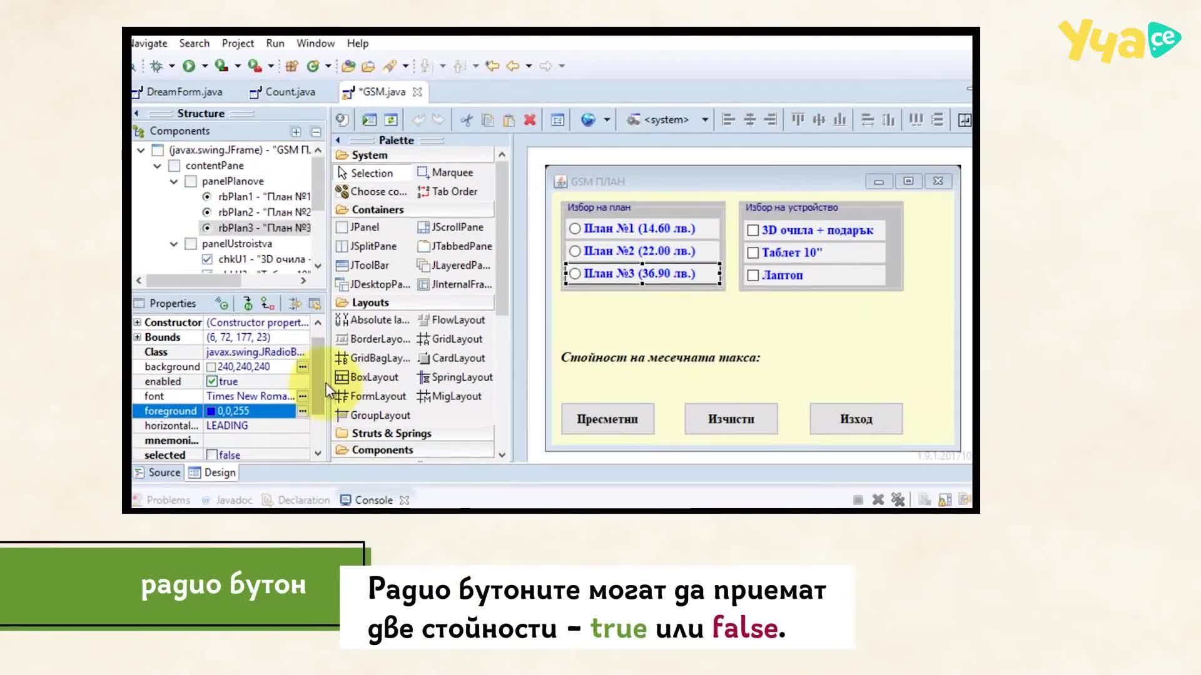Click the red Delete X icon
This screenshot has width=1201, height=675.
530,119
